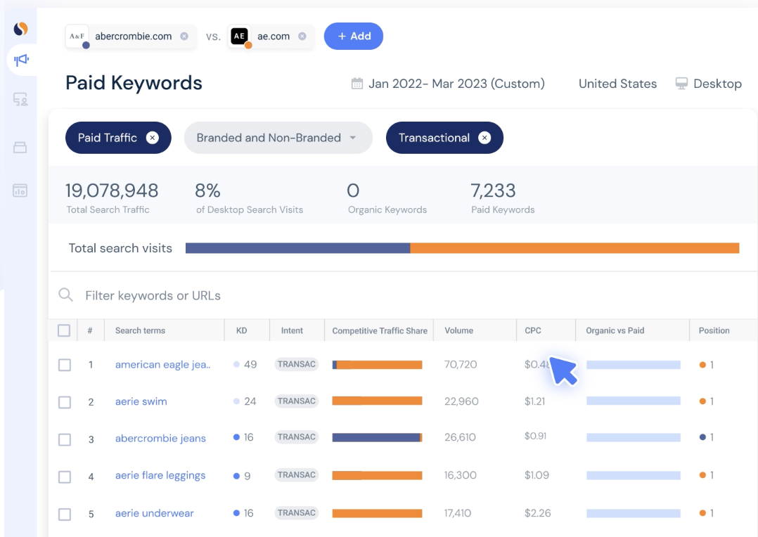Click the Add competitor button
Screen dimensions: 758x537
tap(353, 37)
